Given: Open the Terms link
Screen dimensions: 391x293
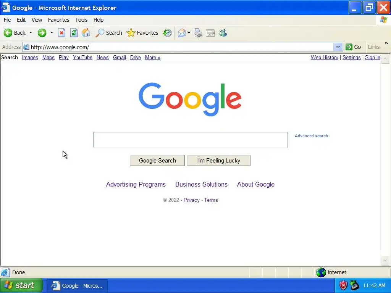Looking at the screenshot, I should pos(211,200).
